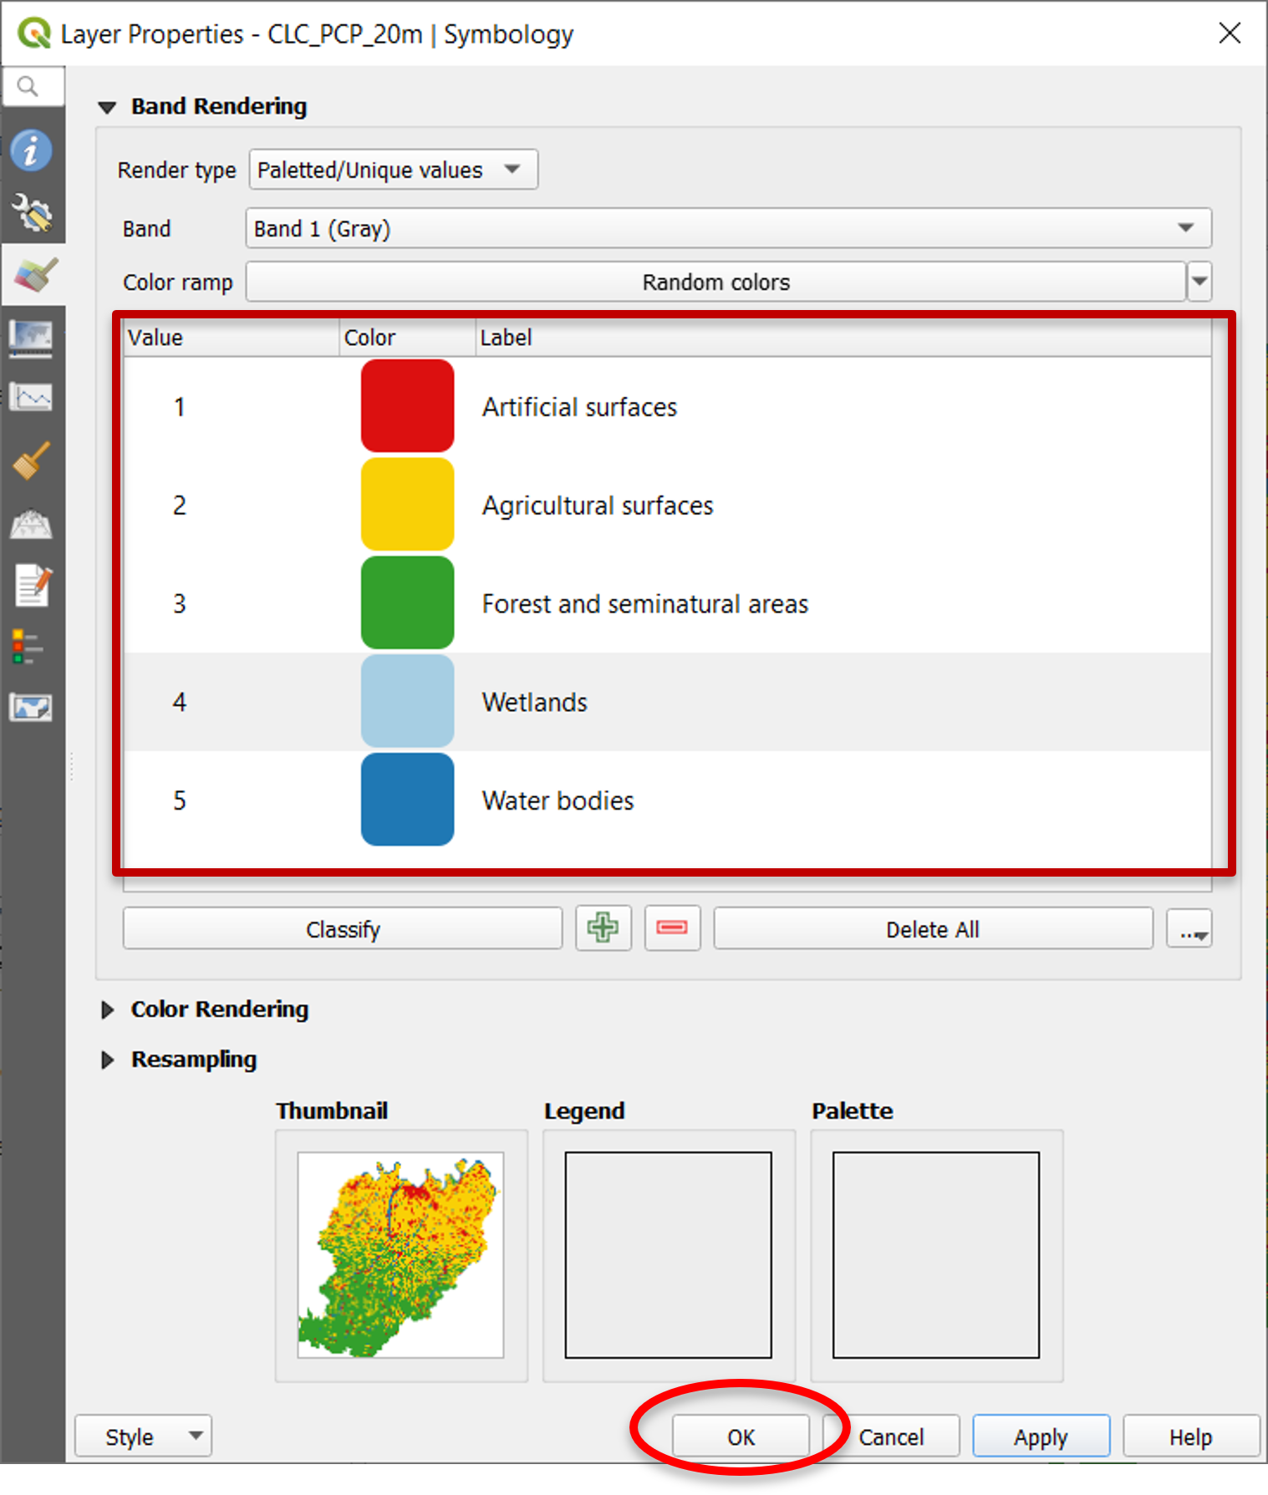
Task: Expand the Color Rendering section
Action: coord(107,1009)
